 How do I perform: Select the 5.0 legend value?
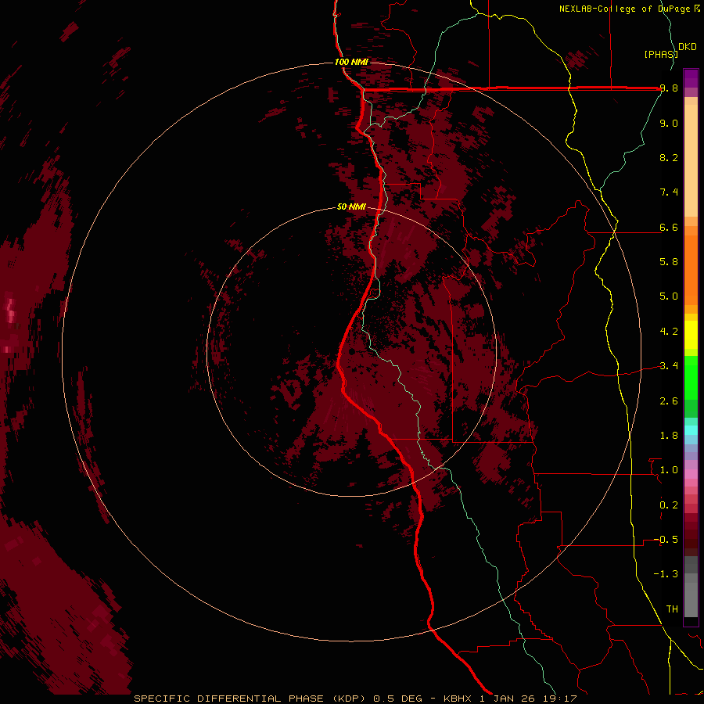669,296
